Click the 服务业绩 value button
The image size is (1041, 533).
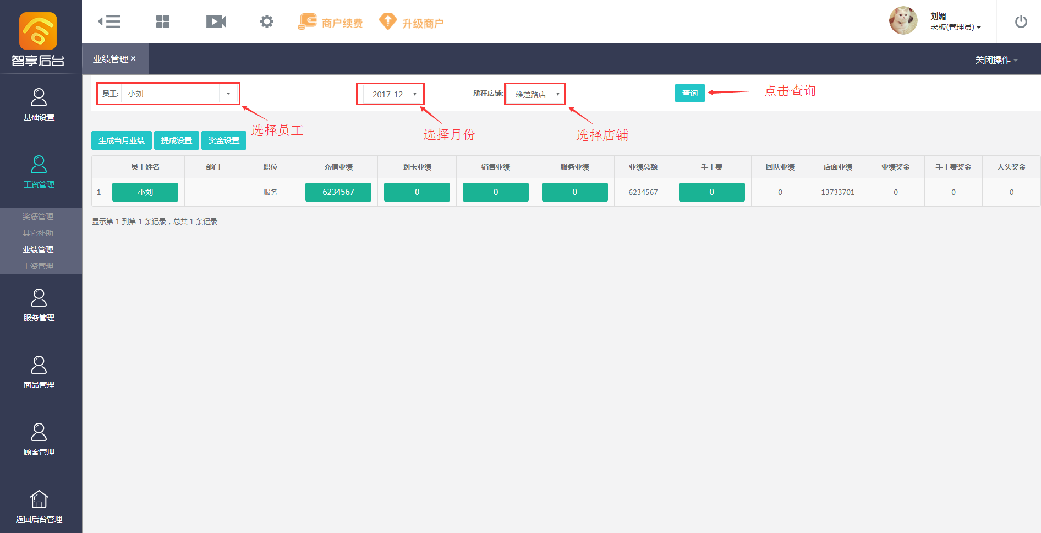(575, 192)
